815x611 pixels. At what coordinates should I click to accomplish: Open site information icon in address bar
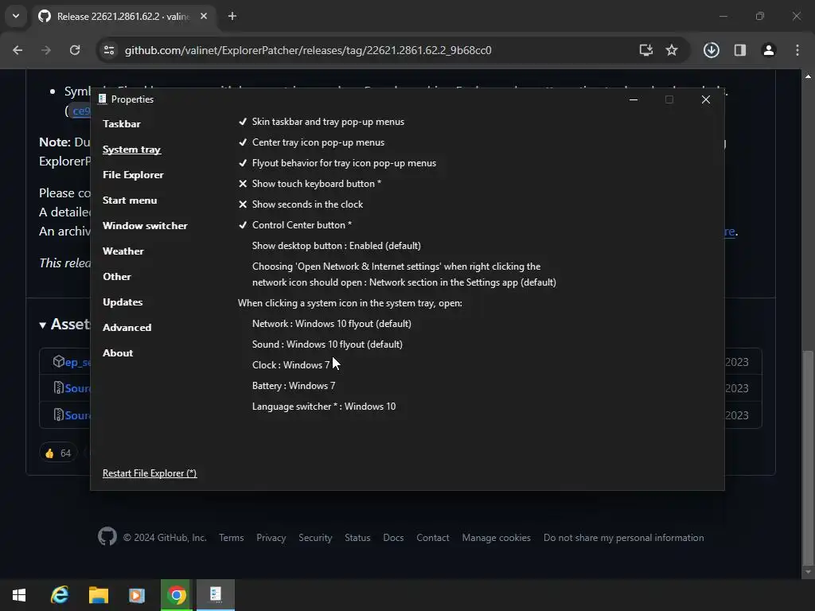pos(109,50)
